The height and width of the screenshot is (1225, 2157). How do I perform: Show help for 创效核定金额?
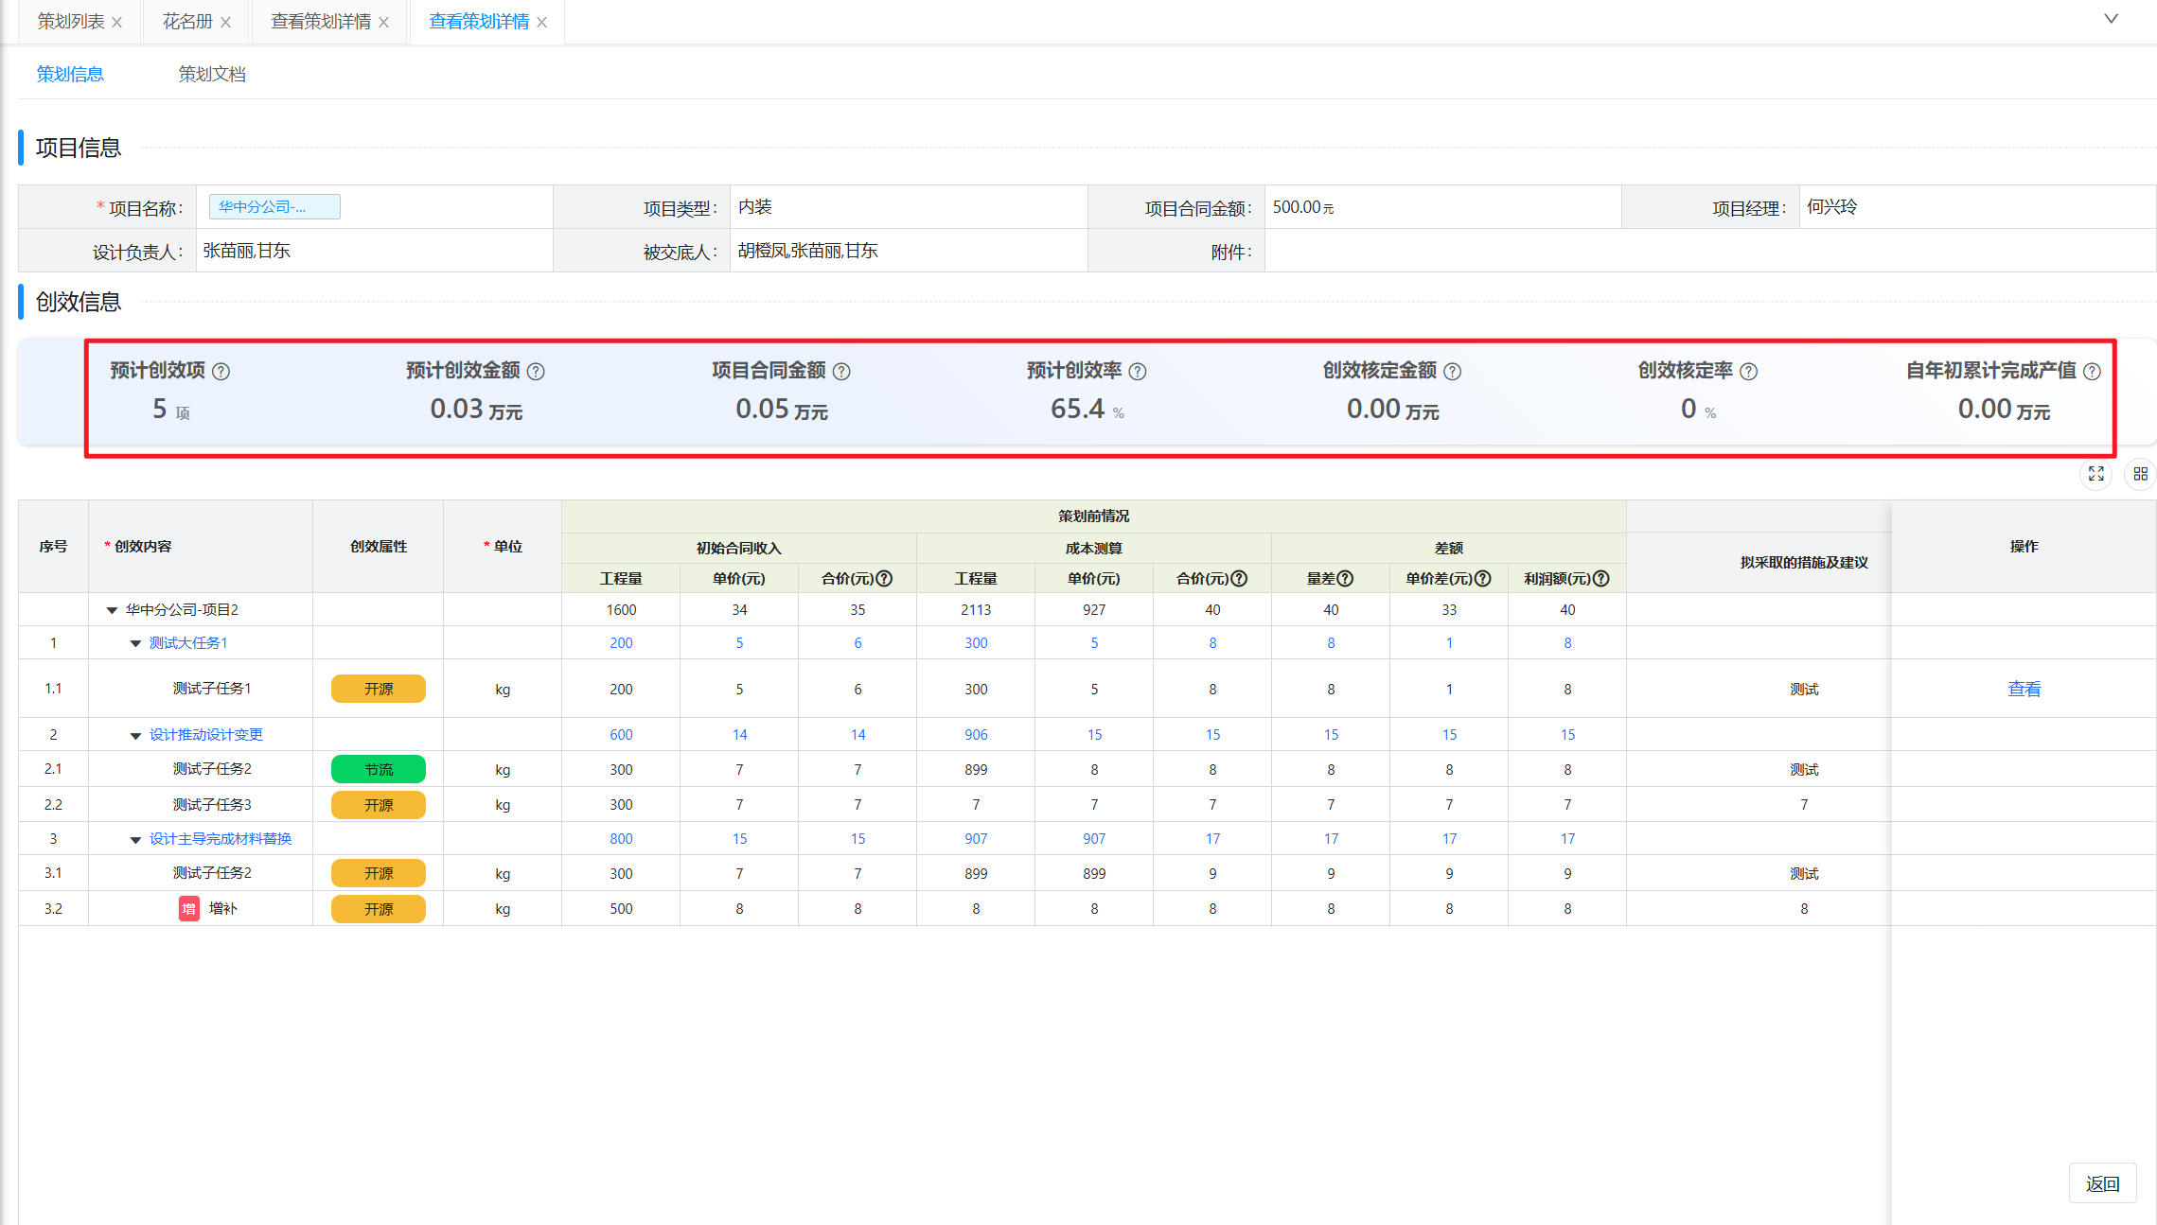pos(1453,372)
